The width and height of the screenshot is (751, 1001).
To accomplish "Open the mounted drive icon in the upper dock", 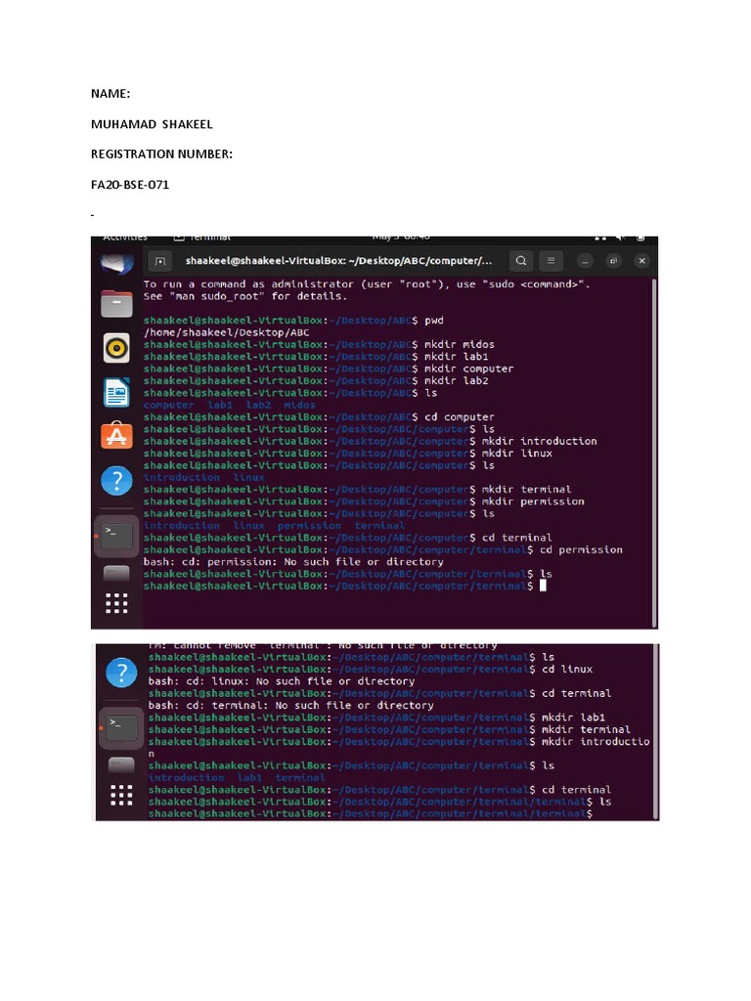I will tap(116, 573).
